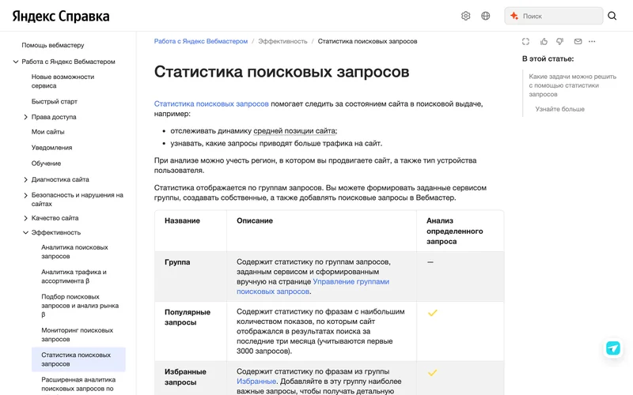633x395 pixels.
Task: Expand the Права доступа section
Action: click(25, 117)
